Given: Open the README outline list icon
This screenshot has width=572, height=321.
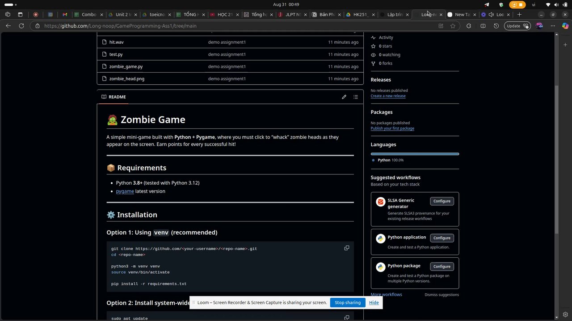Looking at the screenshot, I should [356, 97].
